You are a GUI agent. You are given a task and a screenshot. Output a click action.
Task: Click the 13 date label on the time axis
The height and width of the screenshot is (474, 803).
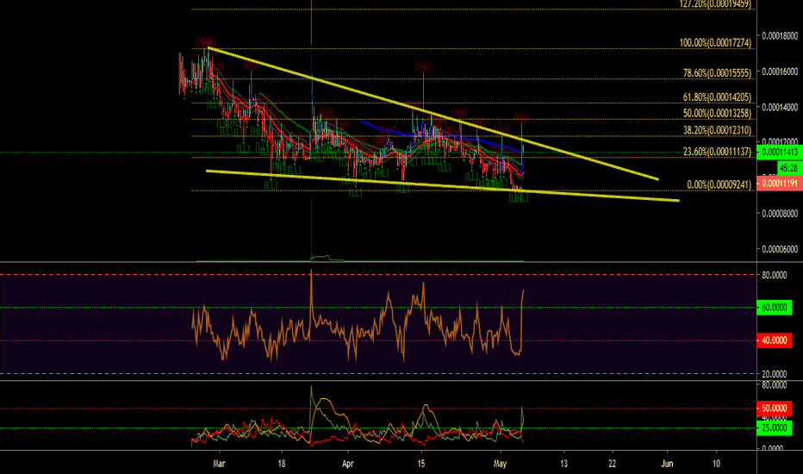coord(563,464)
